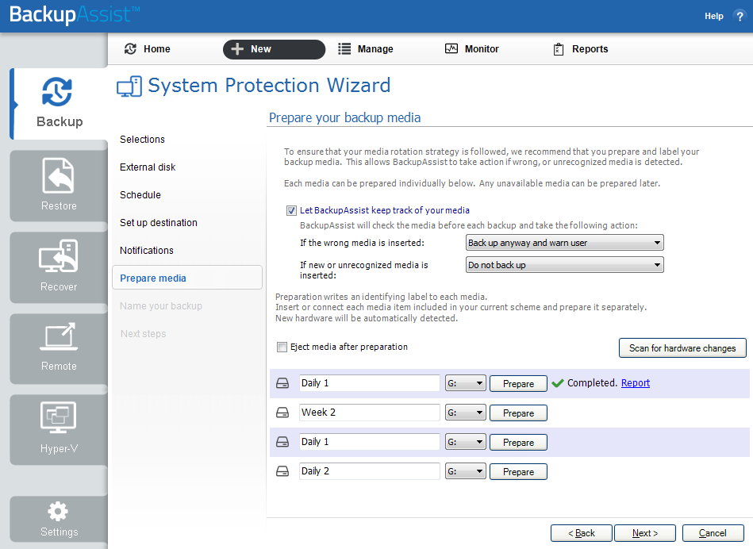Viewport: 753px width, 549px height.
Task: Click the Next steps wizard entry
Action: click(x=143, y=334)
